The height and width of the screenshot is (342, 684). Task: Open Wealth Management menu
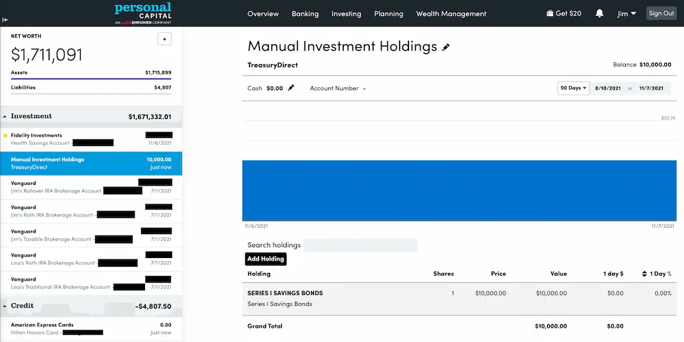(x=451, y=14)
